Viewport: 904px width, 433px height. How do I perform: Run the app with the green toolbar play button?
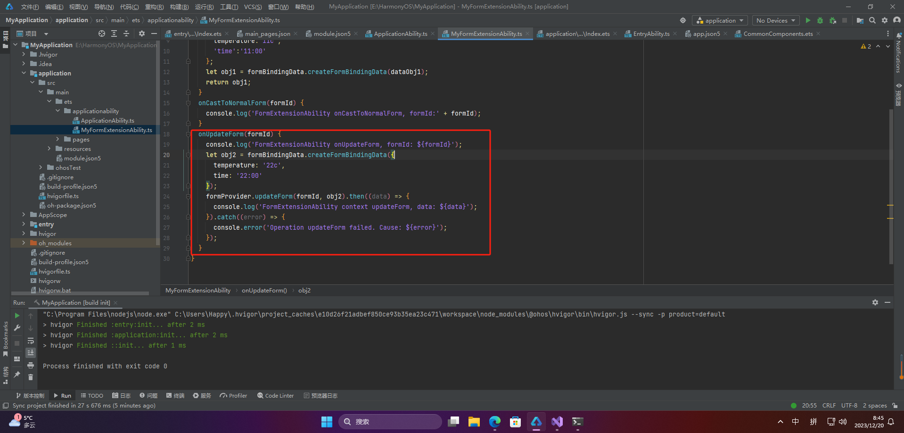(x=808, y=20)
